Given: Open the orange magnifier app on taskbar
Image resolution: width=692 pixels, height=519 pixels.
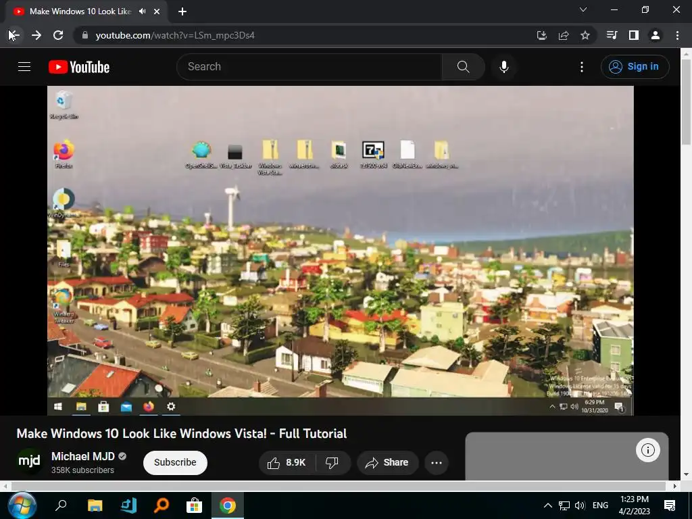Looking at the screenshot, I should (162, 505).
